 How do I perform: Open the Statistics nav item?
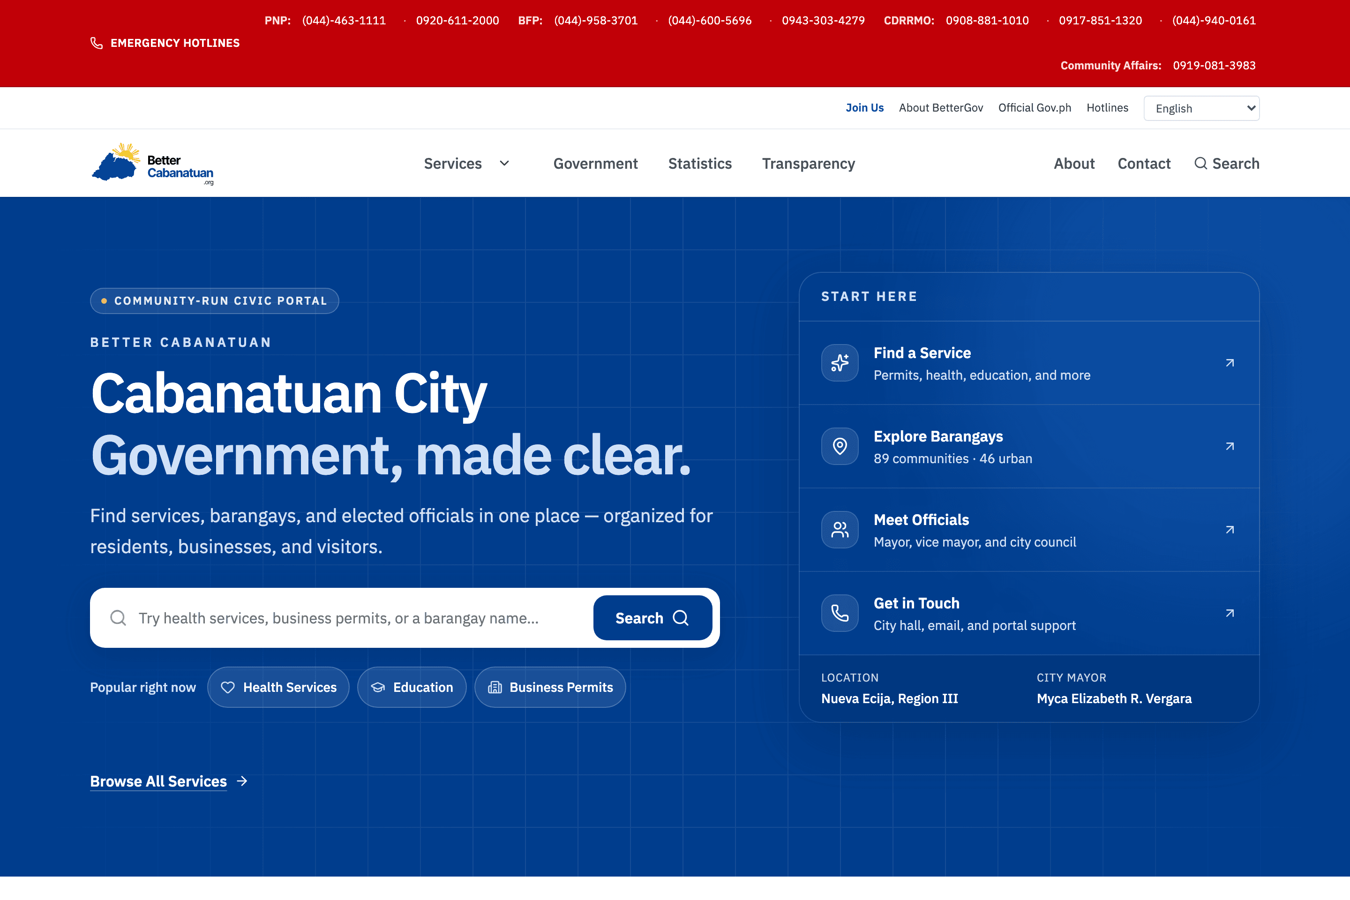tap(700, 164)
